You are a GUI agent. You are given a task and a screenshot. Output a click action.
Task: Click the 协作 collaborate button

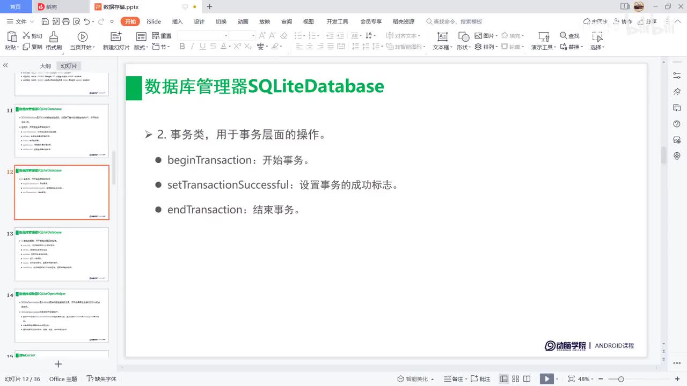pos(622,21)
